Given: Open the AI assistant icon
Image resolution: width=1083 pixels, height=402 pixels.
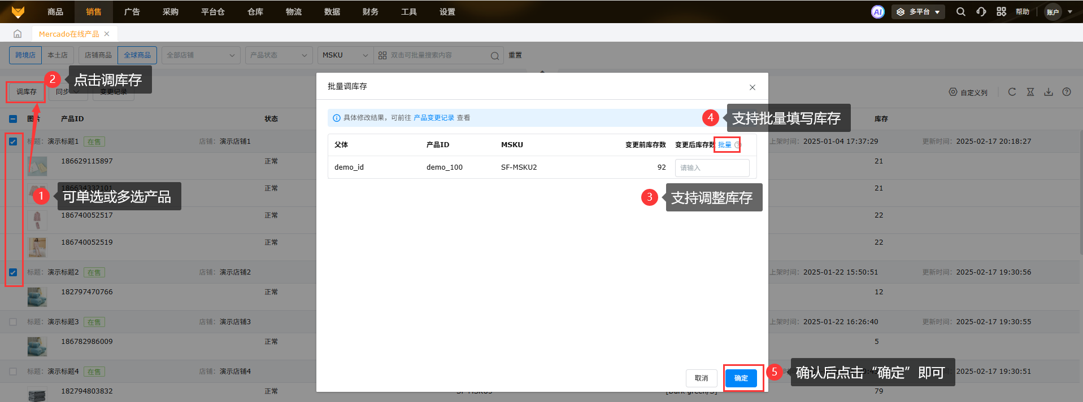Looking at the screenshot, I should tap(877, 12).
